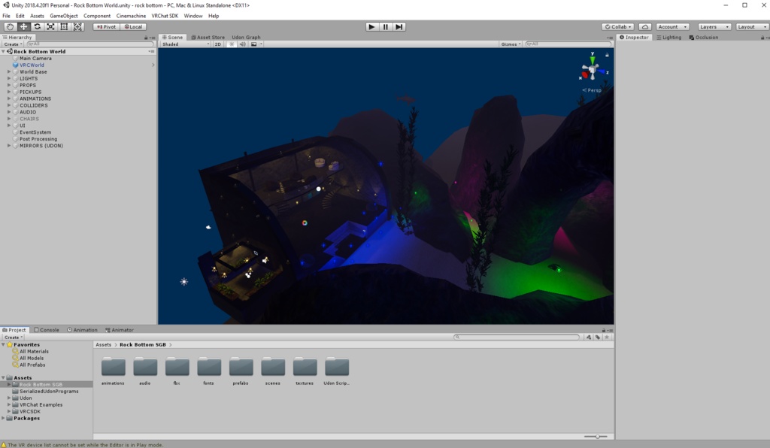Select the Hand tool in the toolbar
This screenshot has width=770, height=448.
tap(10, 26)
